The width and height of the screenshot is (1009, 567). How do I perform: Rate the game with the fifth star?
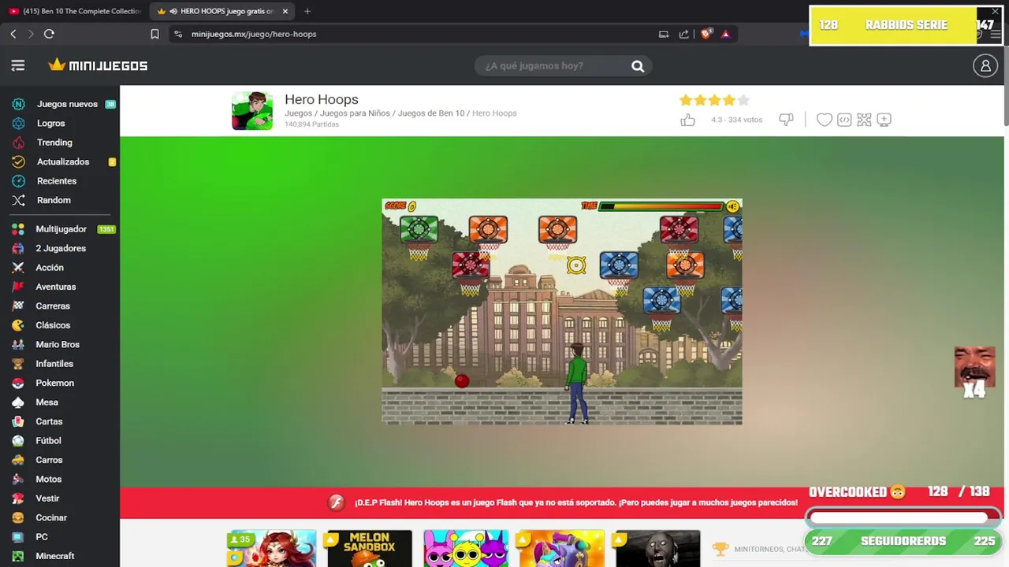[743, 100]
